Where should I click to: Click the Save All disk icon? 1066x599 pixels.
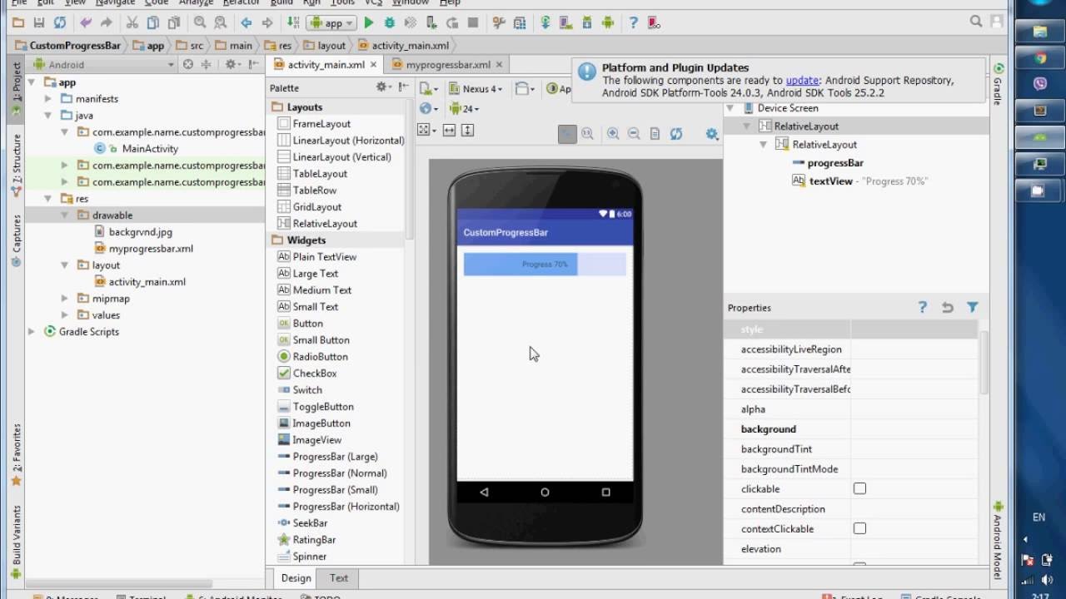[38, 23]
